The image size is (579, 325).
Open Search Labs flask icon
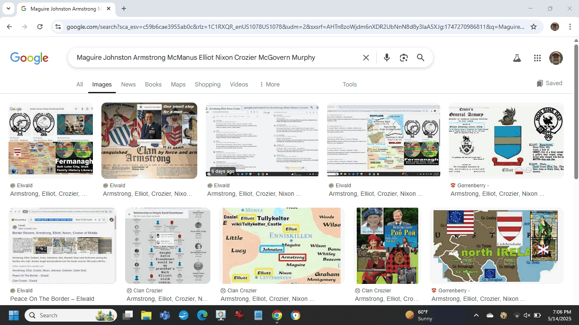[517, 58]
